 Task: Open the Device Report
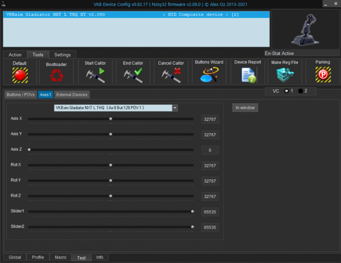(248, 75)
